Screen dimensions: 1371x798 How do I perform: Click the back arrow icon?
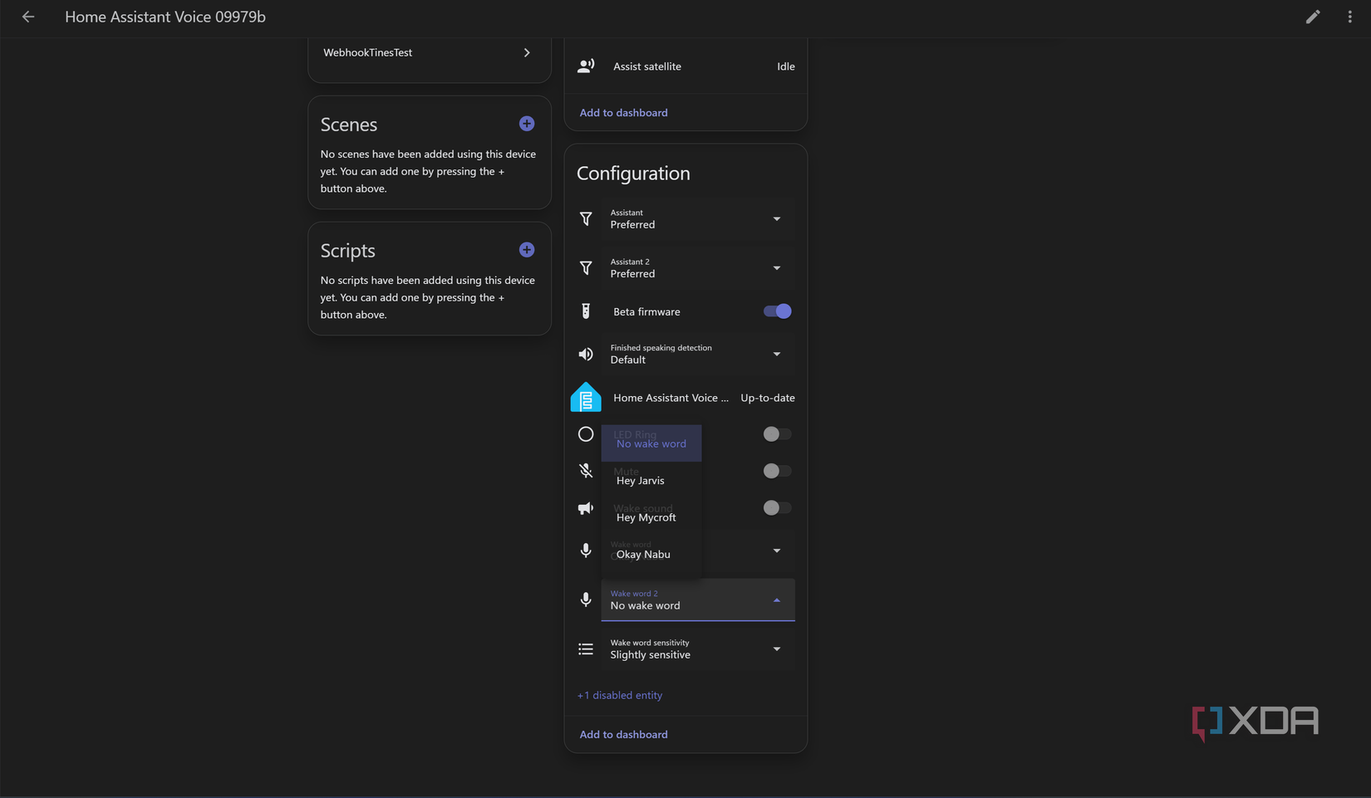(x=28, y=17)
